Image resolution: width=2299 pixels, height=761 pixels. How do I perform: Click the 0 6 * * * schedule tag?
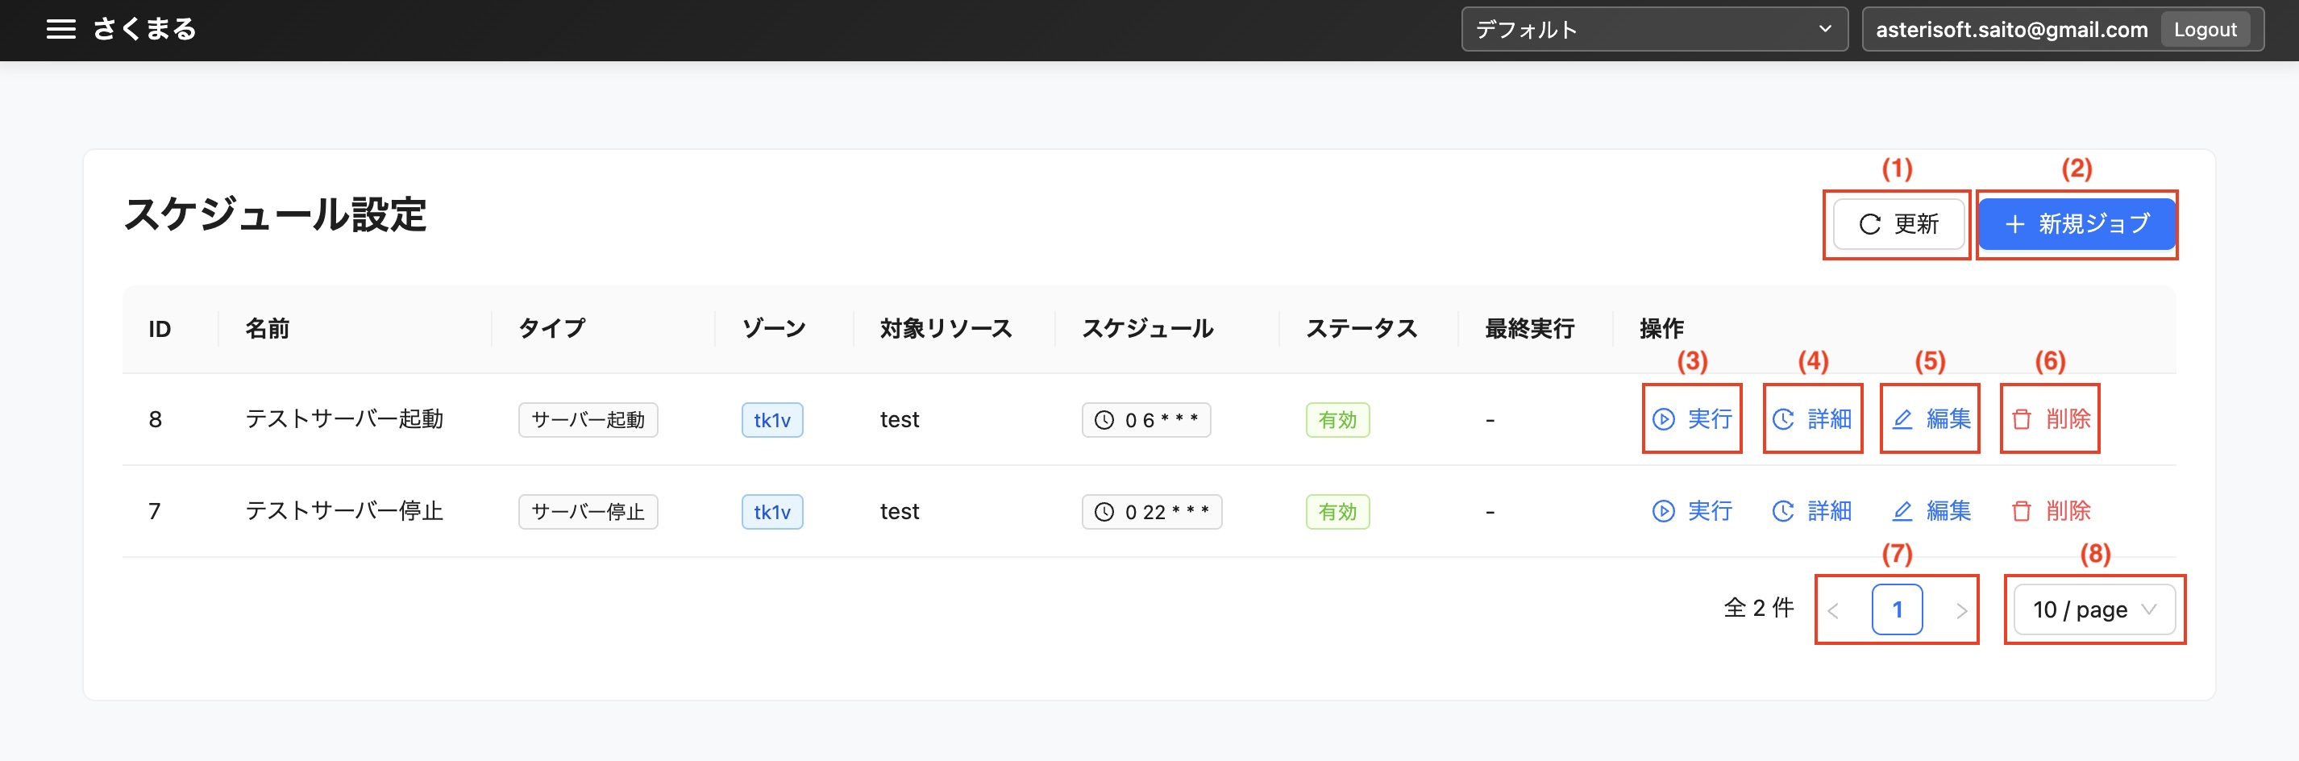pos(1146,420)
